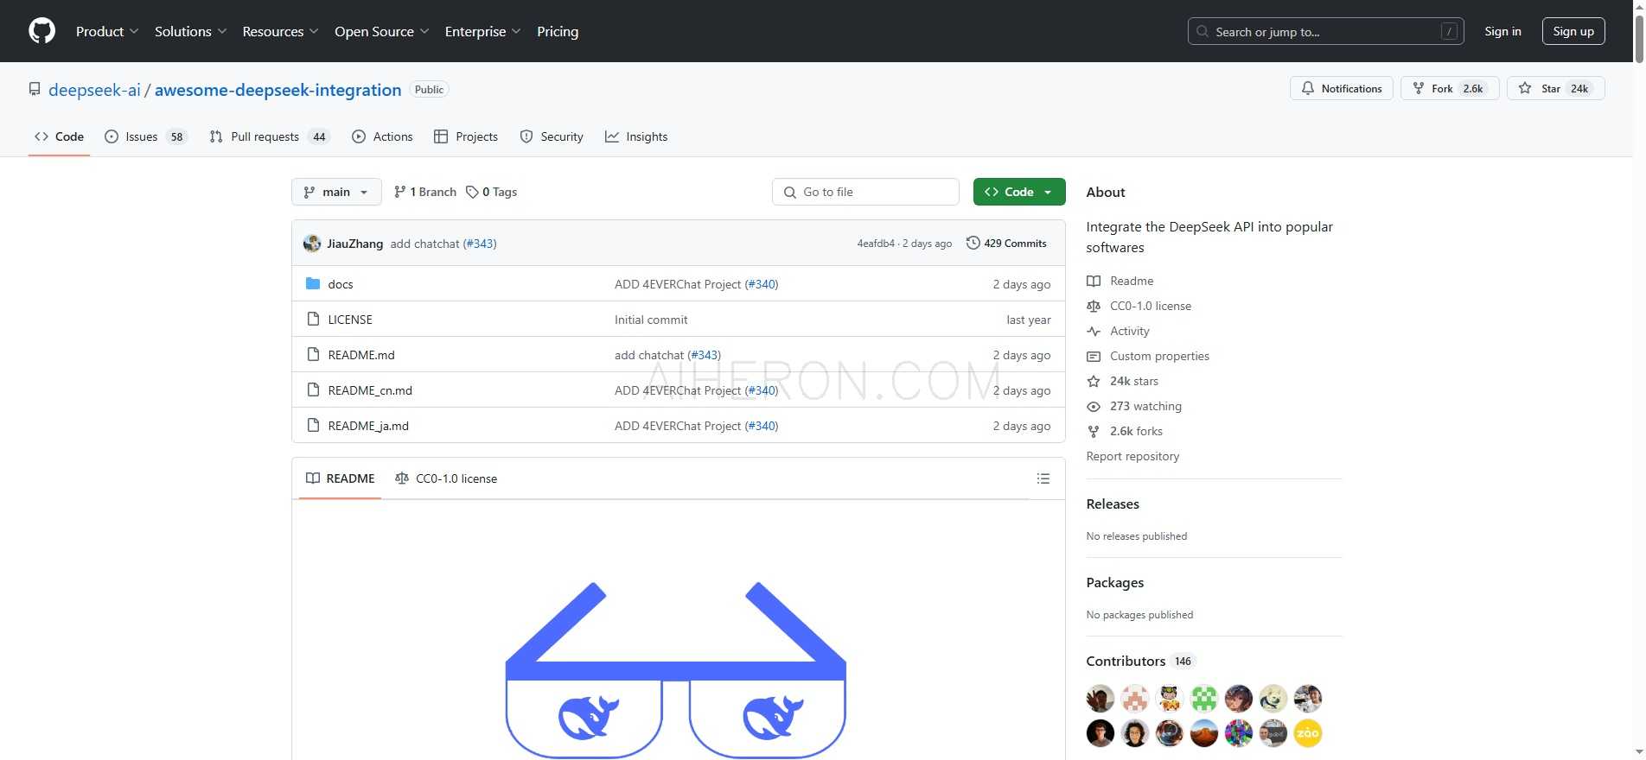
Task: Open the GitHub homepage logo
Action: [41, 31]
